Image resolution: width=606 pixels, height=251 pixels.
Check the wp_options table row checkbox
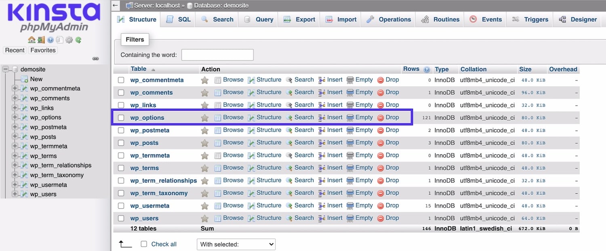coord(121,117)
